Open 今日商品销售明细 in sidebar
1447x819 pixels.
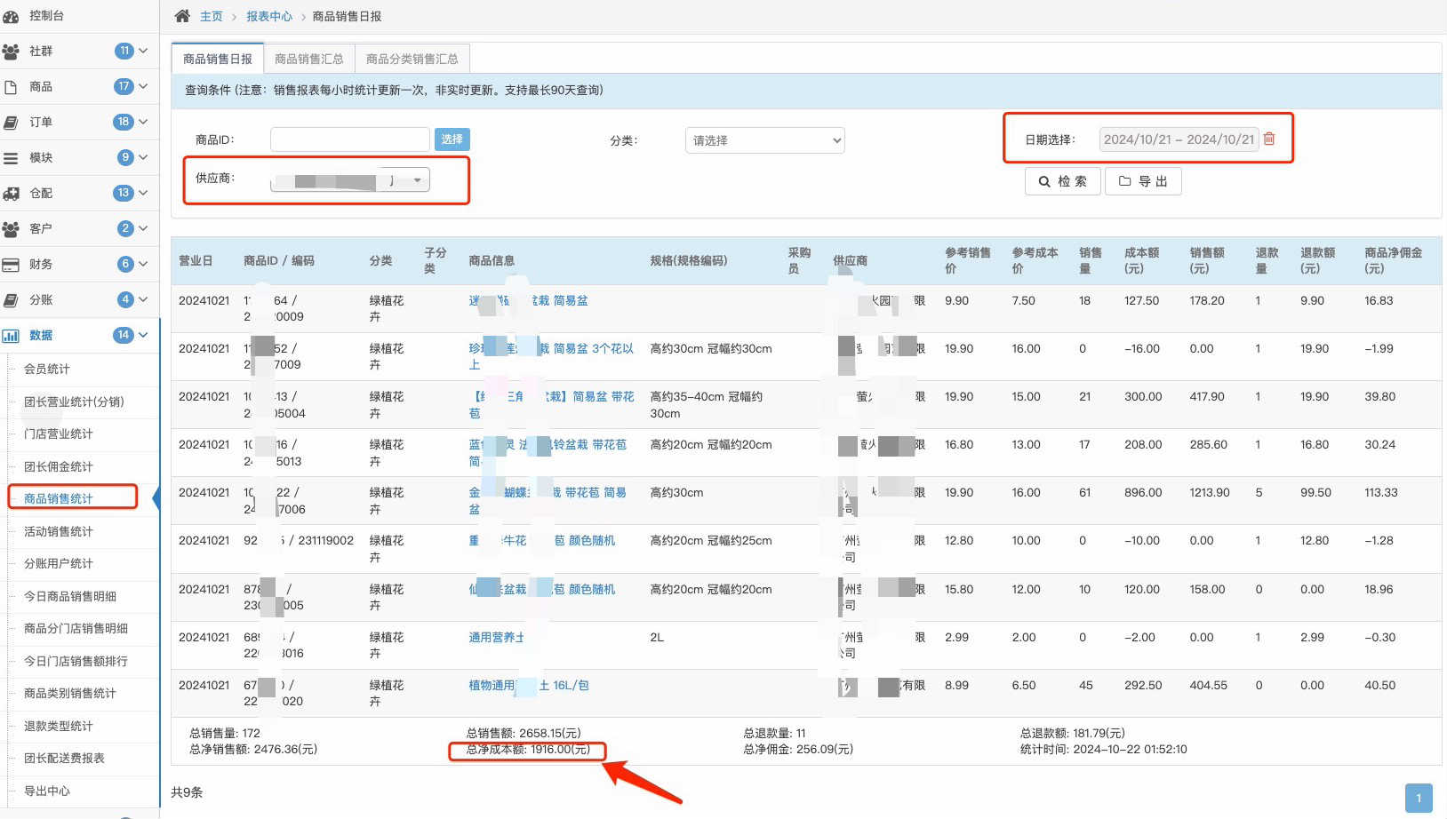coord(70,596)
